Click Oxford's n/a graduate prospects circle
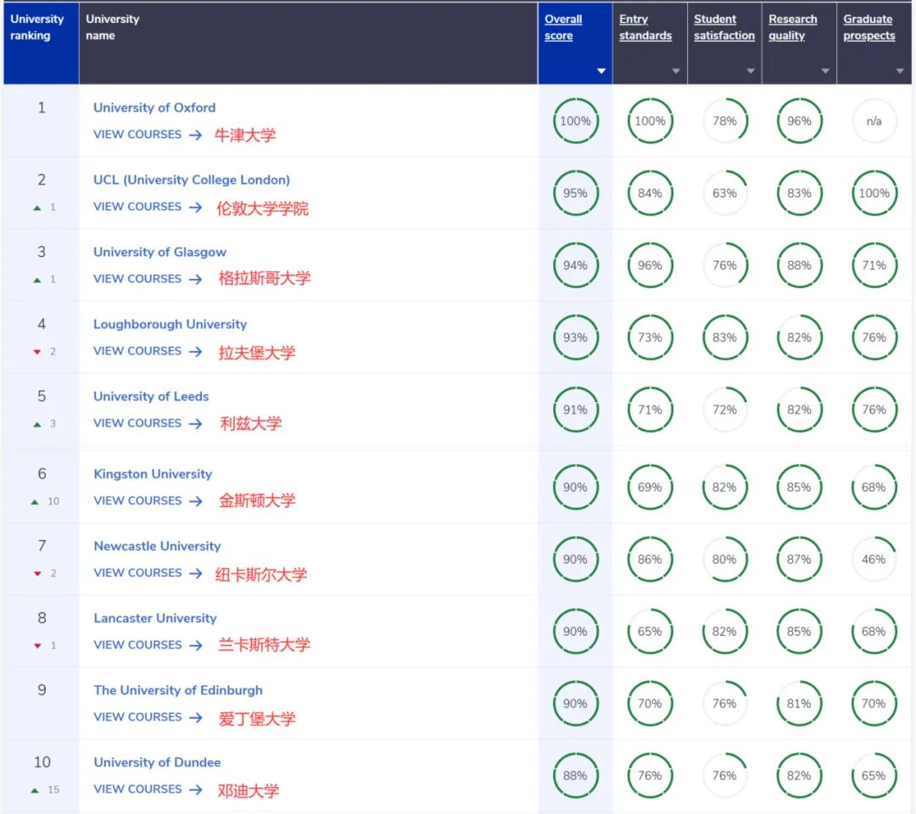 [874, 121]
